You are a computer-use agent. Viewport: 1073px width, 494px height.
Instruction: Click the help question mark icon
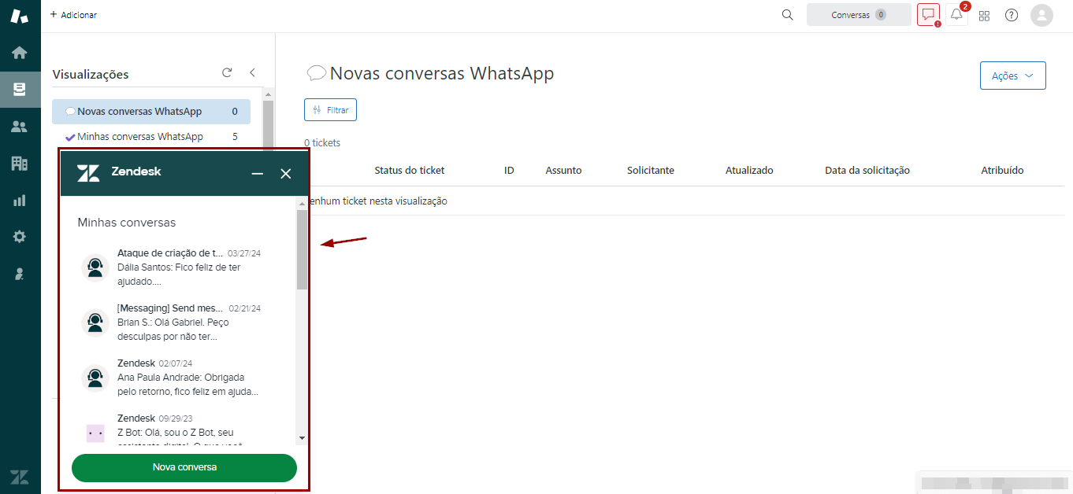point(1012,15)
